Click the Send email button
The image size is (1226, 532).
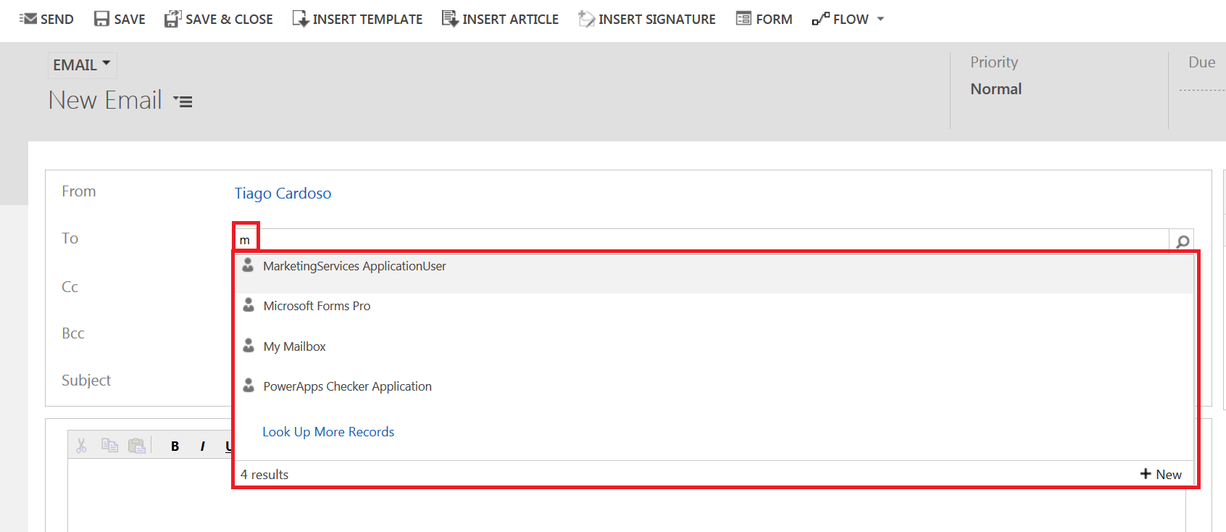coord(46,19)
